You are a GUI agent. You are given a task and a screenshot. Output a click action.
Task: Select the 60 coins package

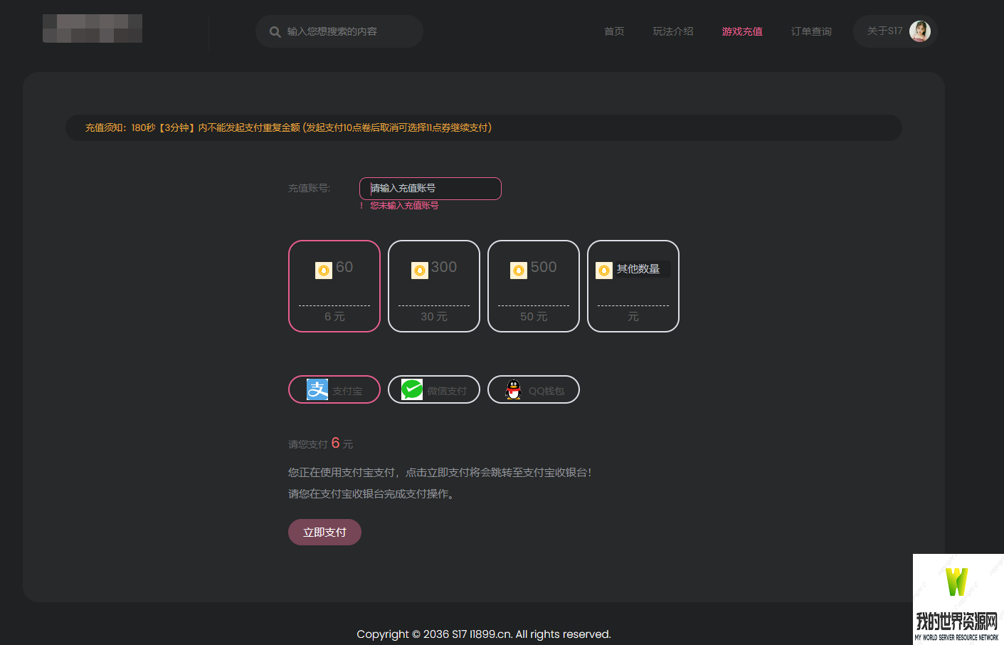point(334,286)
